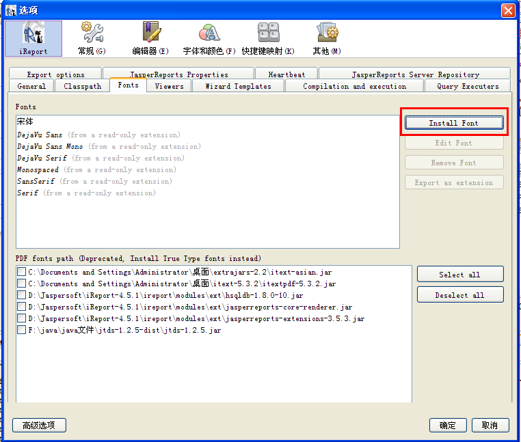Image resolution: width=521 pixels, height=442 pixels.
Task: Confirm with the 确定 button
Action: tap(448, 425)
